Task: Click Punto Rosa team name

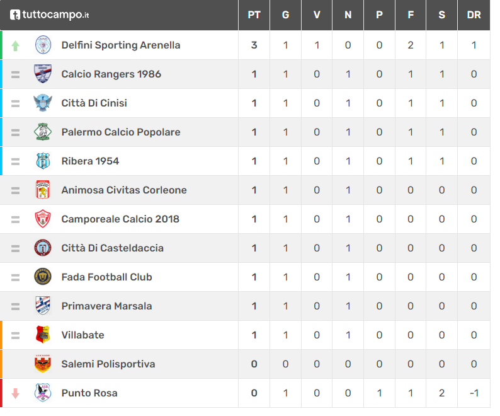Action: [x=89, y=393]
